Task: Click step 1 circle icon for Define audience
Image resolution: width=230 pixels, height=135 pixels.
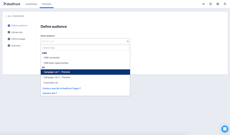Action: 9,25
